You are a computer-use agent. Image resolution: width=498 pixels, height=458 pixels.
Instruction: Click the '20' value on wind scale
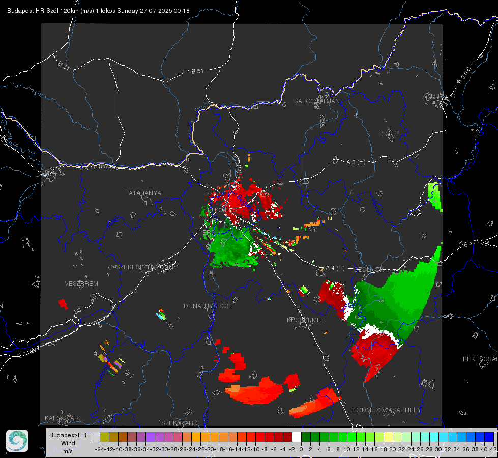393,449
